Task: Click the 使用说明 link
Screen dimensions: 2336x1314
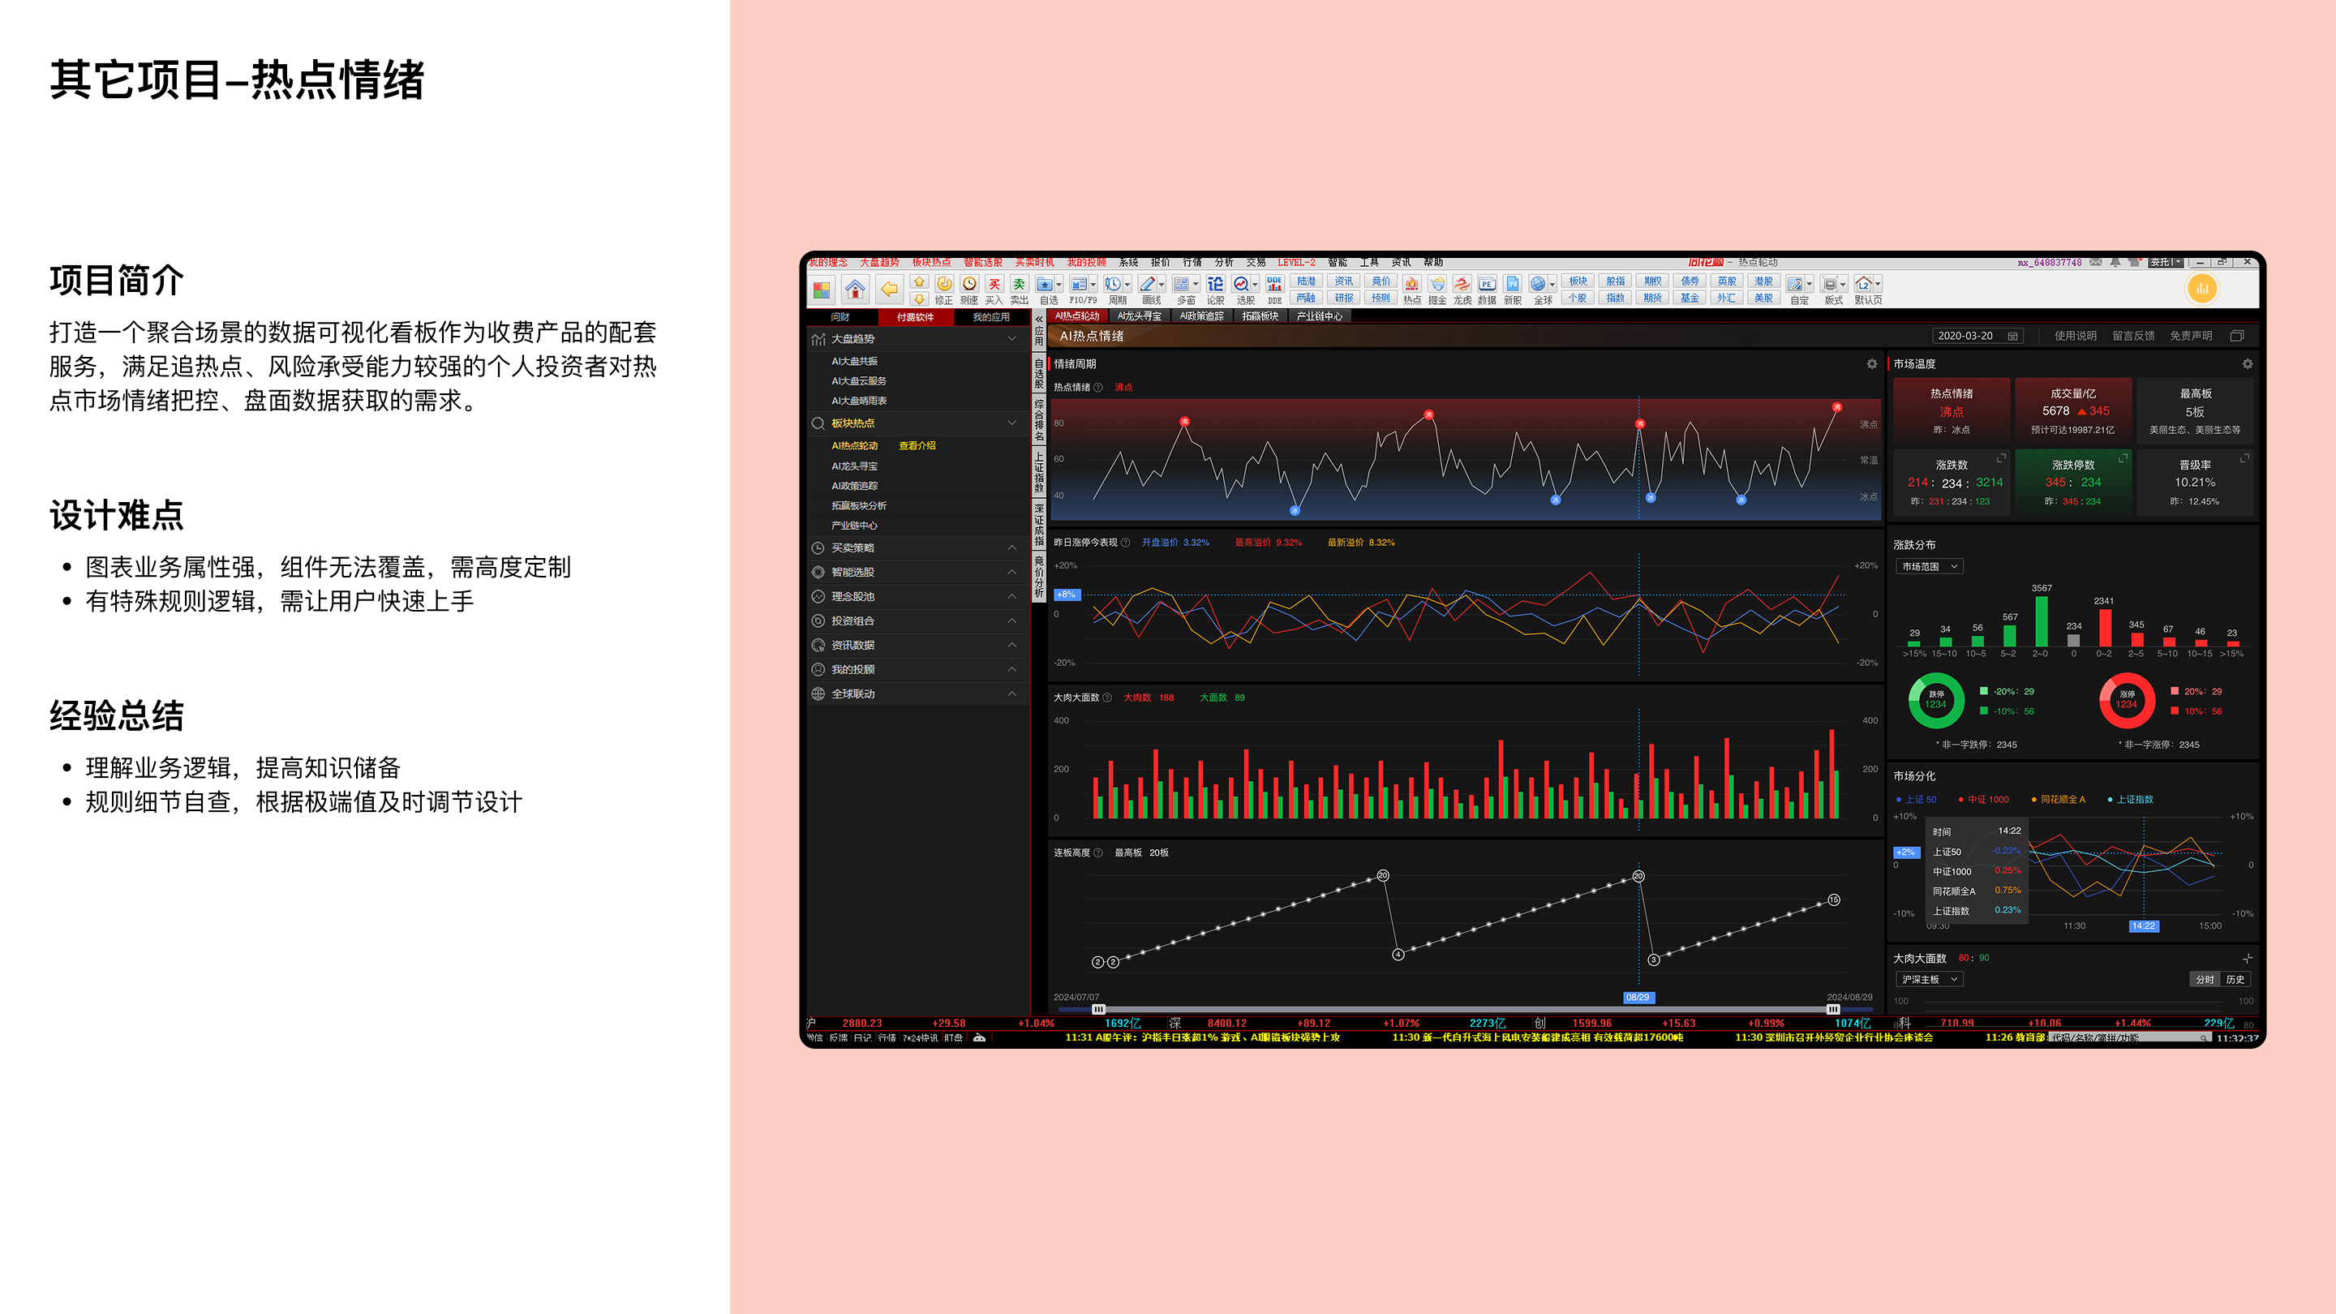Action: pos(2075,336)
